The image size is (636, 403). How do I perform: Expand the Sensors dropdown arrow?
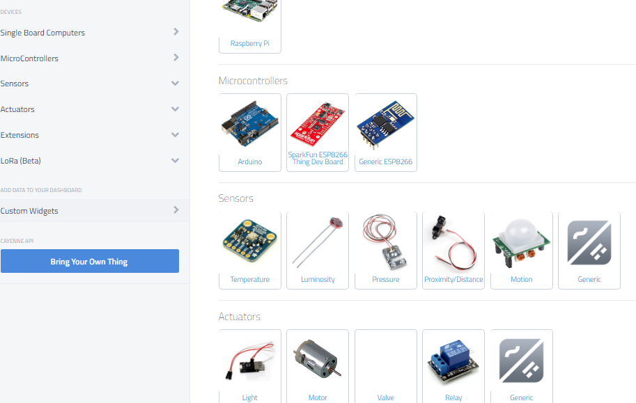point(176,84)
